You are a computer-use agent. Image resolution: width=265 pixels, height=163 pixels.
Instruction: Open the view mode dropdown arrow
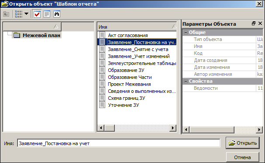26,14
